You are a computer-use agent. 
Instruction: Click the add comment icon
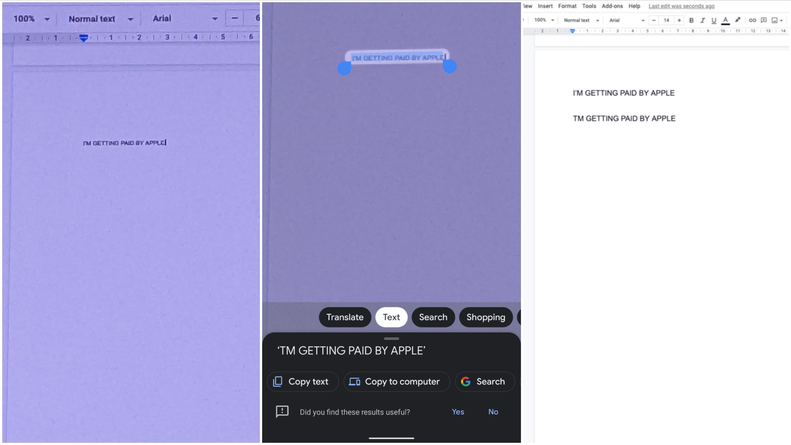[x=764, y=20]
